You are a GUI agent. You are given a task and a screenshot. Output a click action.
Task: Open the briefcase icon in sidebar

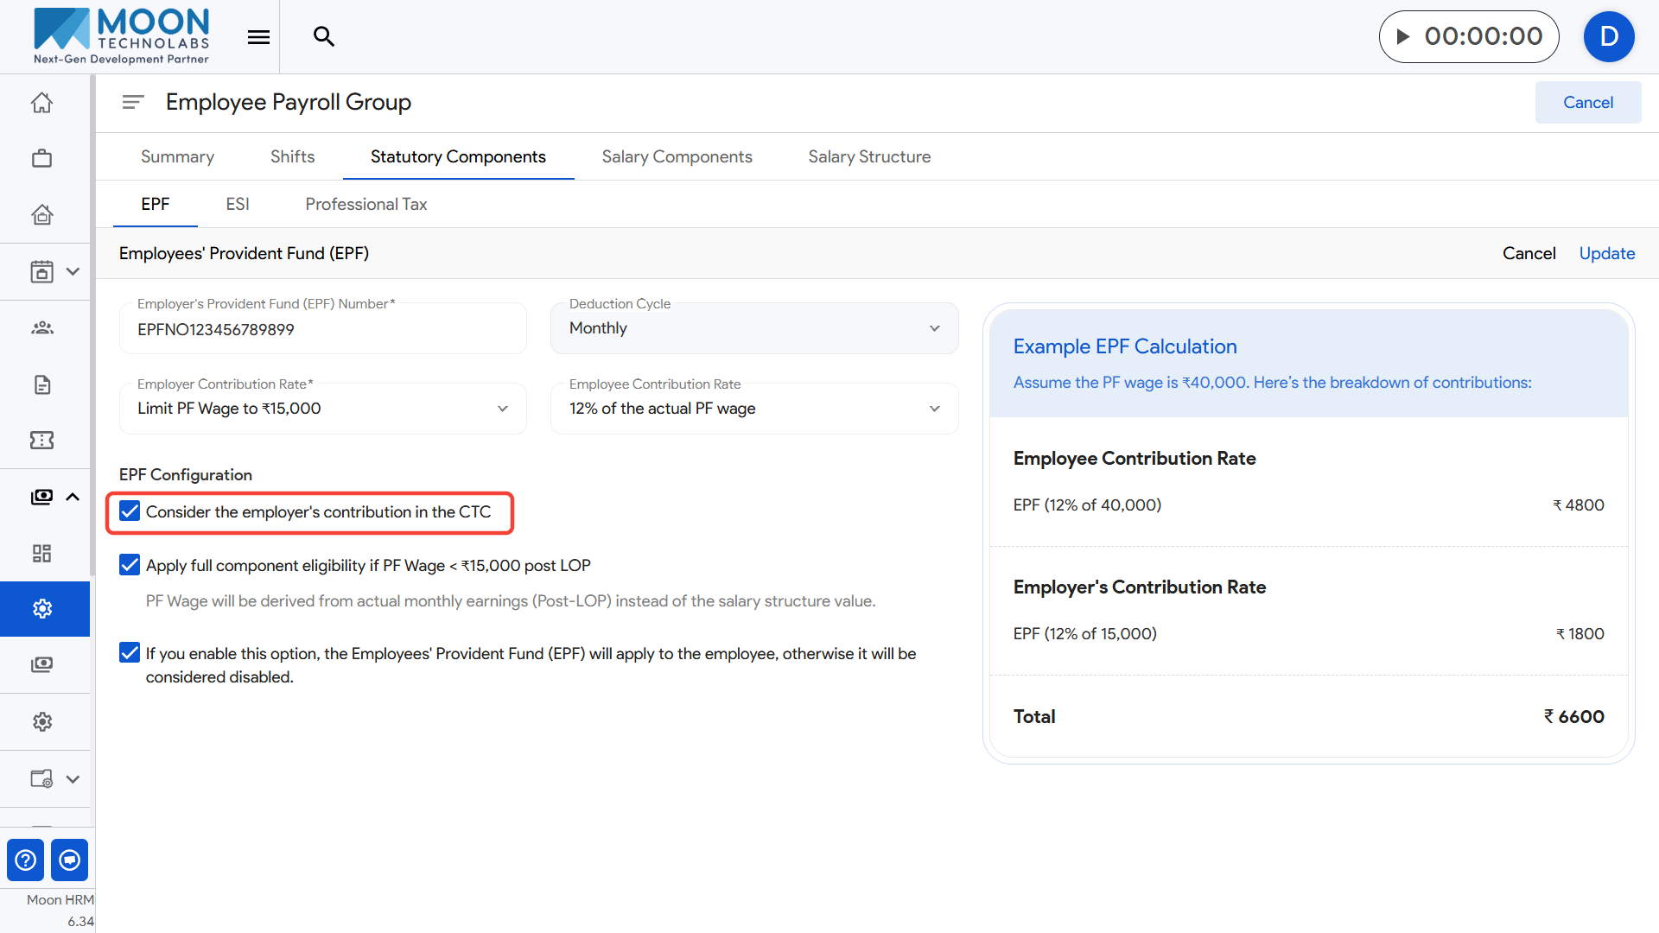[41, 158]
